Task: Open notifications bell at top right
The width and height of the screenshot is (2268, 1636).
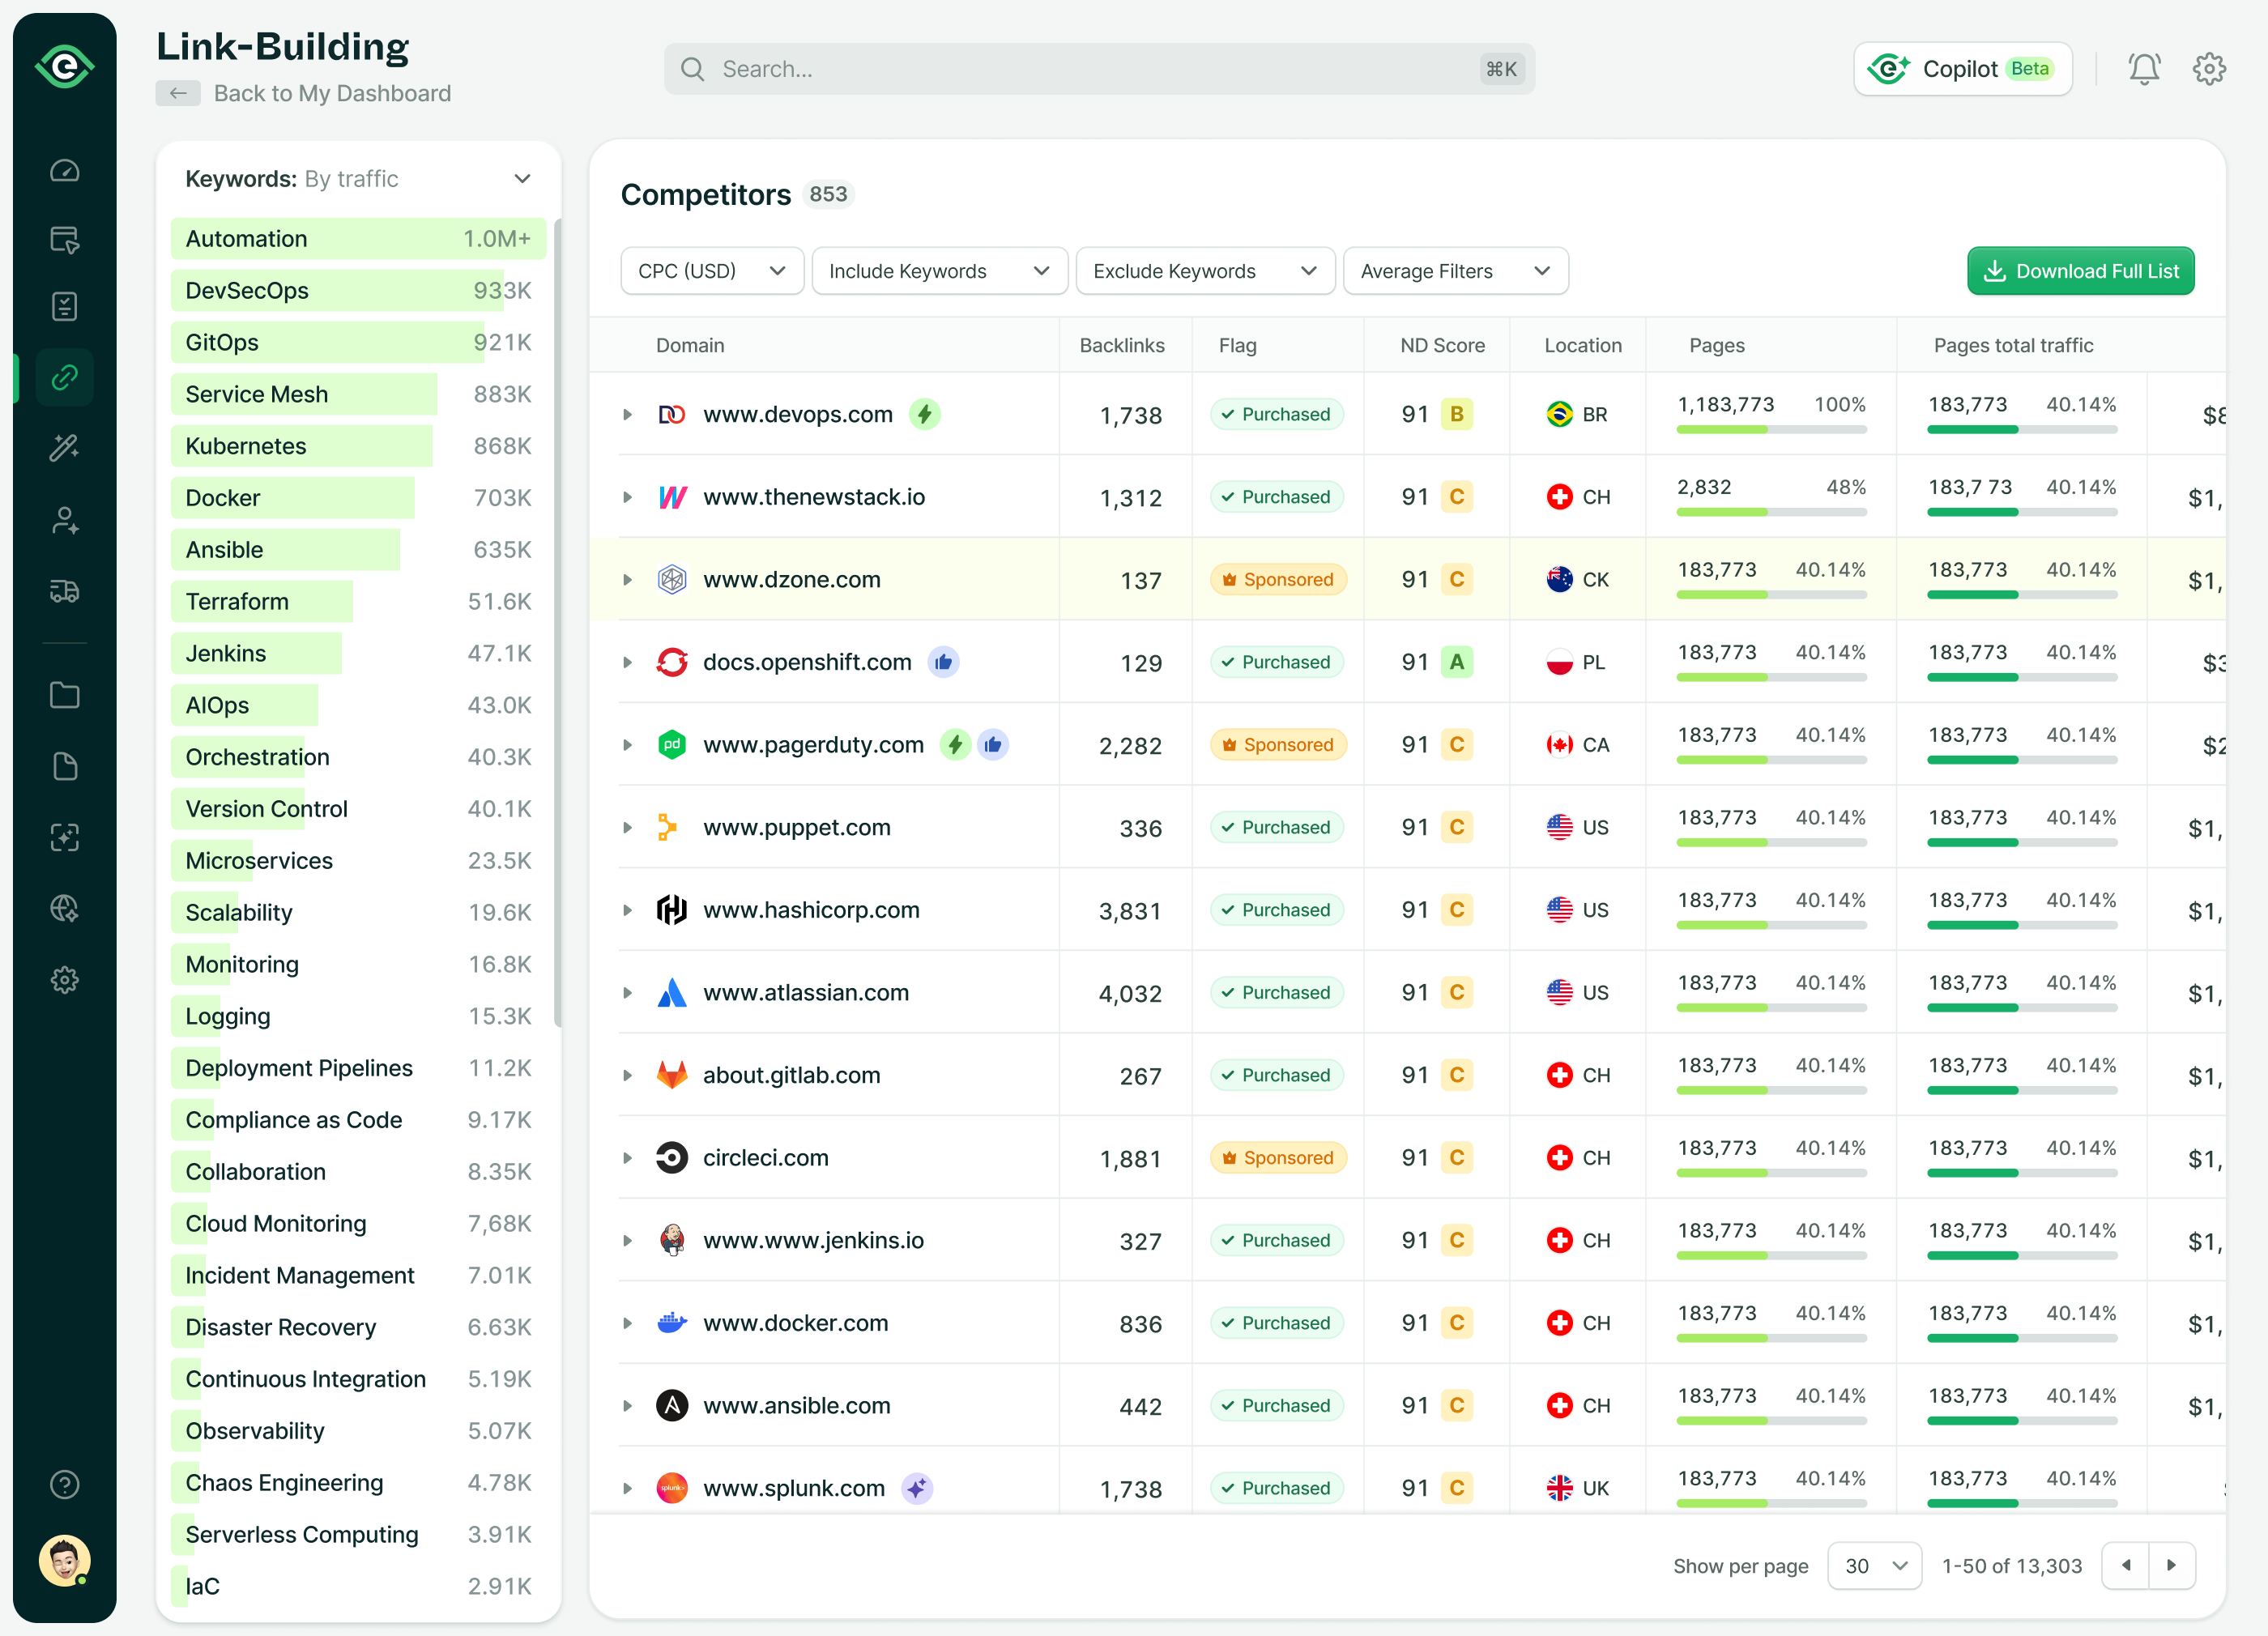Action: (x=2143, y=68)
